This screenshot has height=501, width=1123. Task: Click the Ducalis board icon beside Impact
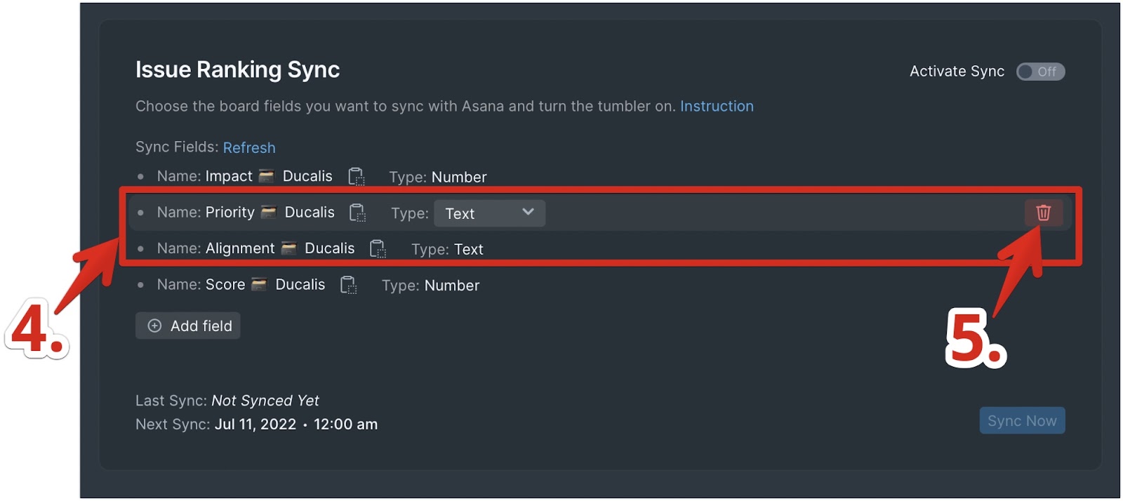pos(266,176)
